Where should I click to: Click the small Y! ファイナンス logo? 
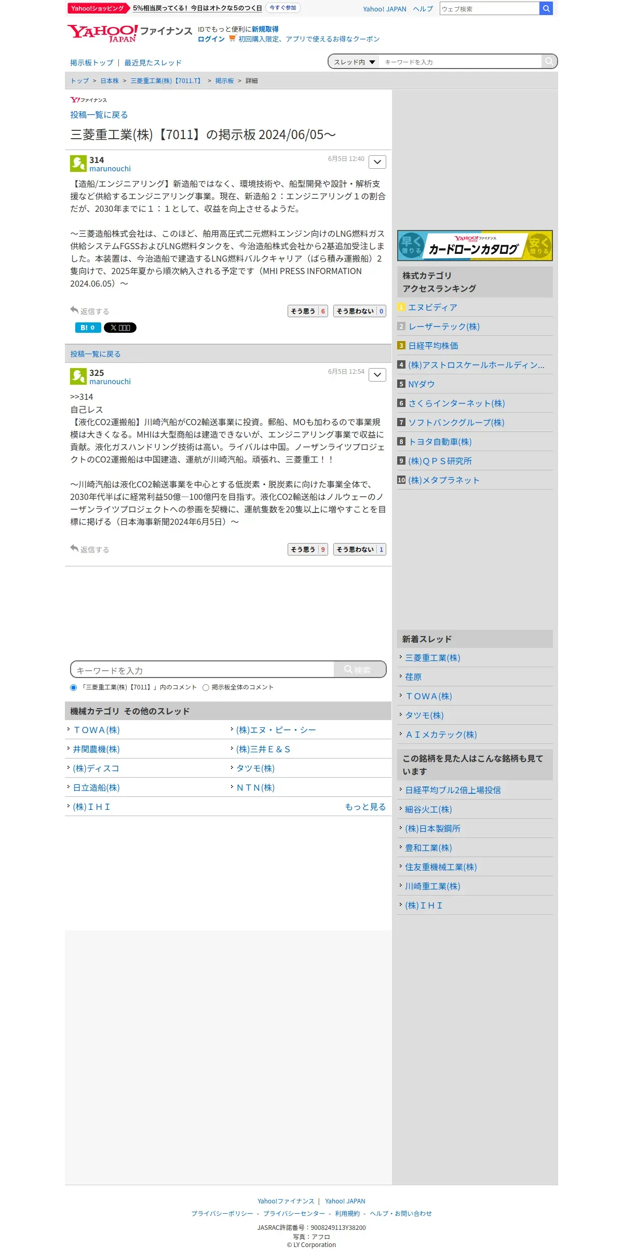(x=89, y=100)
